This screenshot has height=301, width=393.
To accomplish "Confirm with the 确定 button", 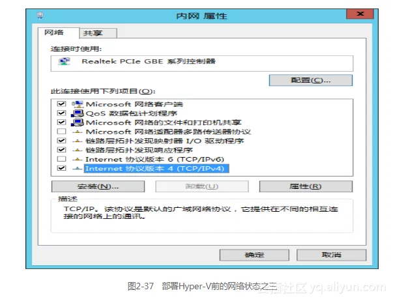I will coord(254,255).
